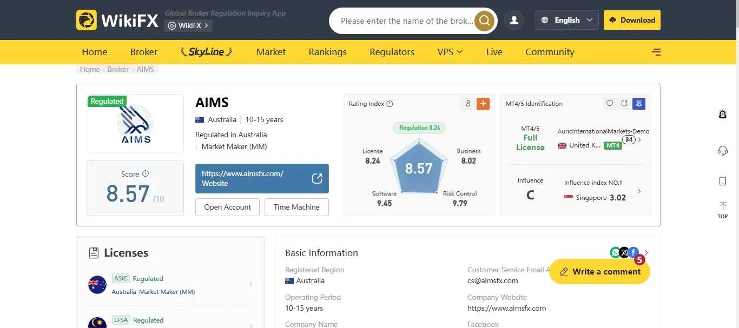Click the WikiFX logo
The image size is (739, 328).
tap(117, 20)
